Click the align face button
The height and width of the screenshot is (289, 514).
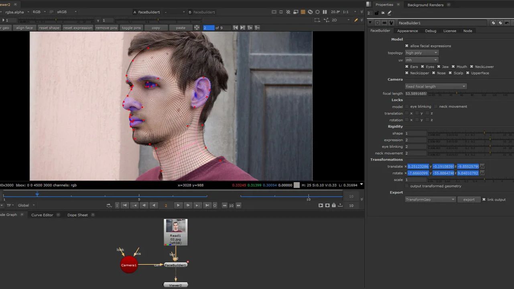coord(24,28)
